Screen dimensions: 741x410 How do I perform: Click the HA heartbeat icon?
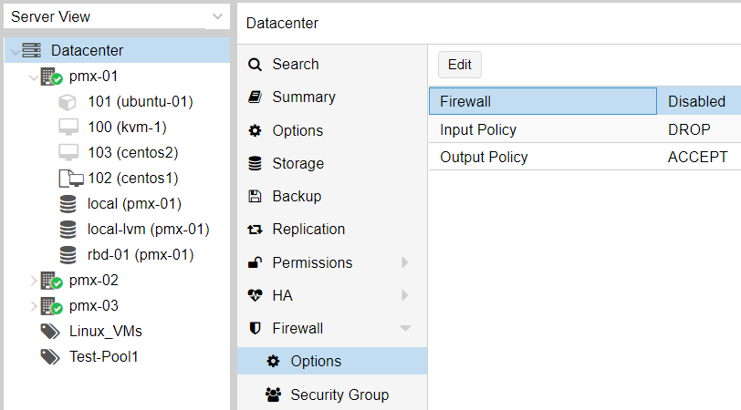point(255,295)
